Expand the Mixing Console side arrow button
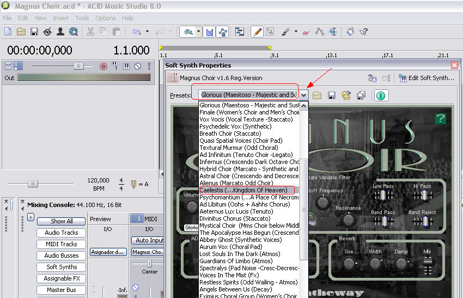 [x=31, y=217]
